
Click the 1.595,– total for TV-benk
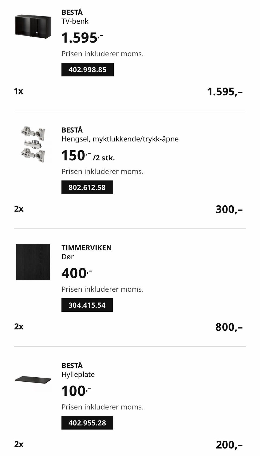pyautogui.click(x=225, y=92)
